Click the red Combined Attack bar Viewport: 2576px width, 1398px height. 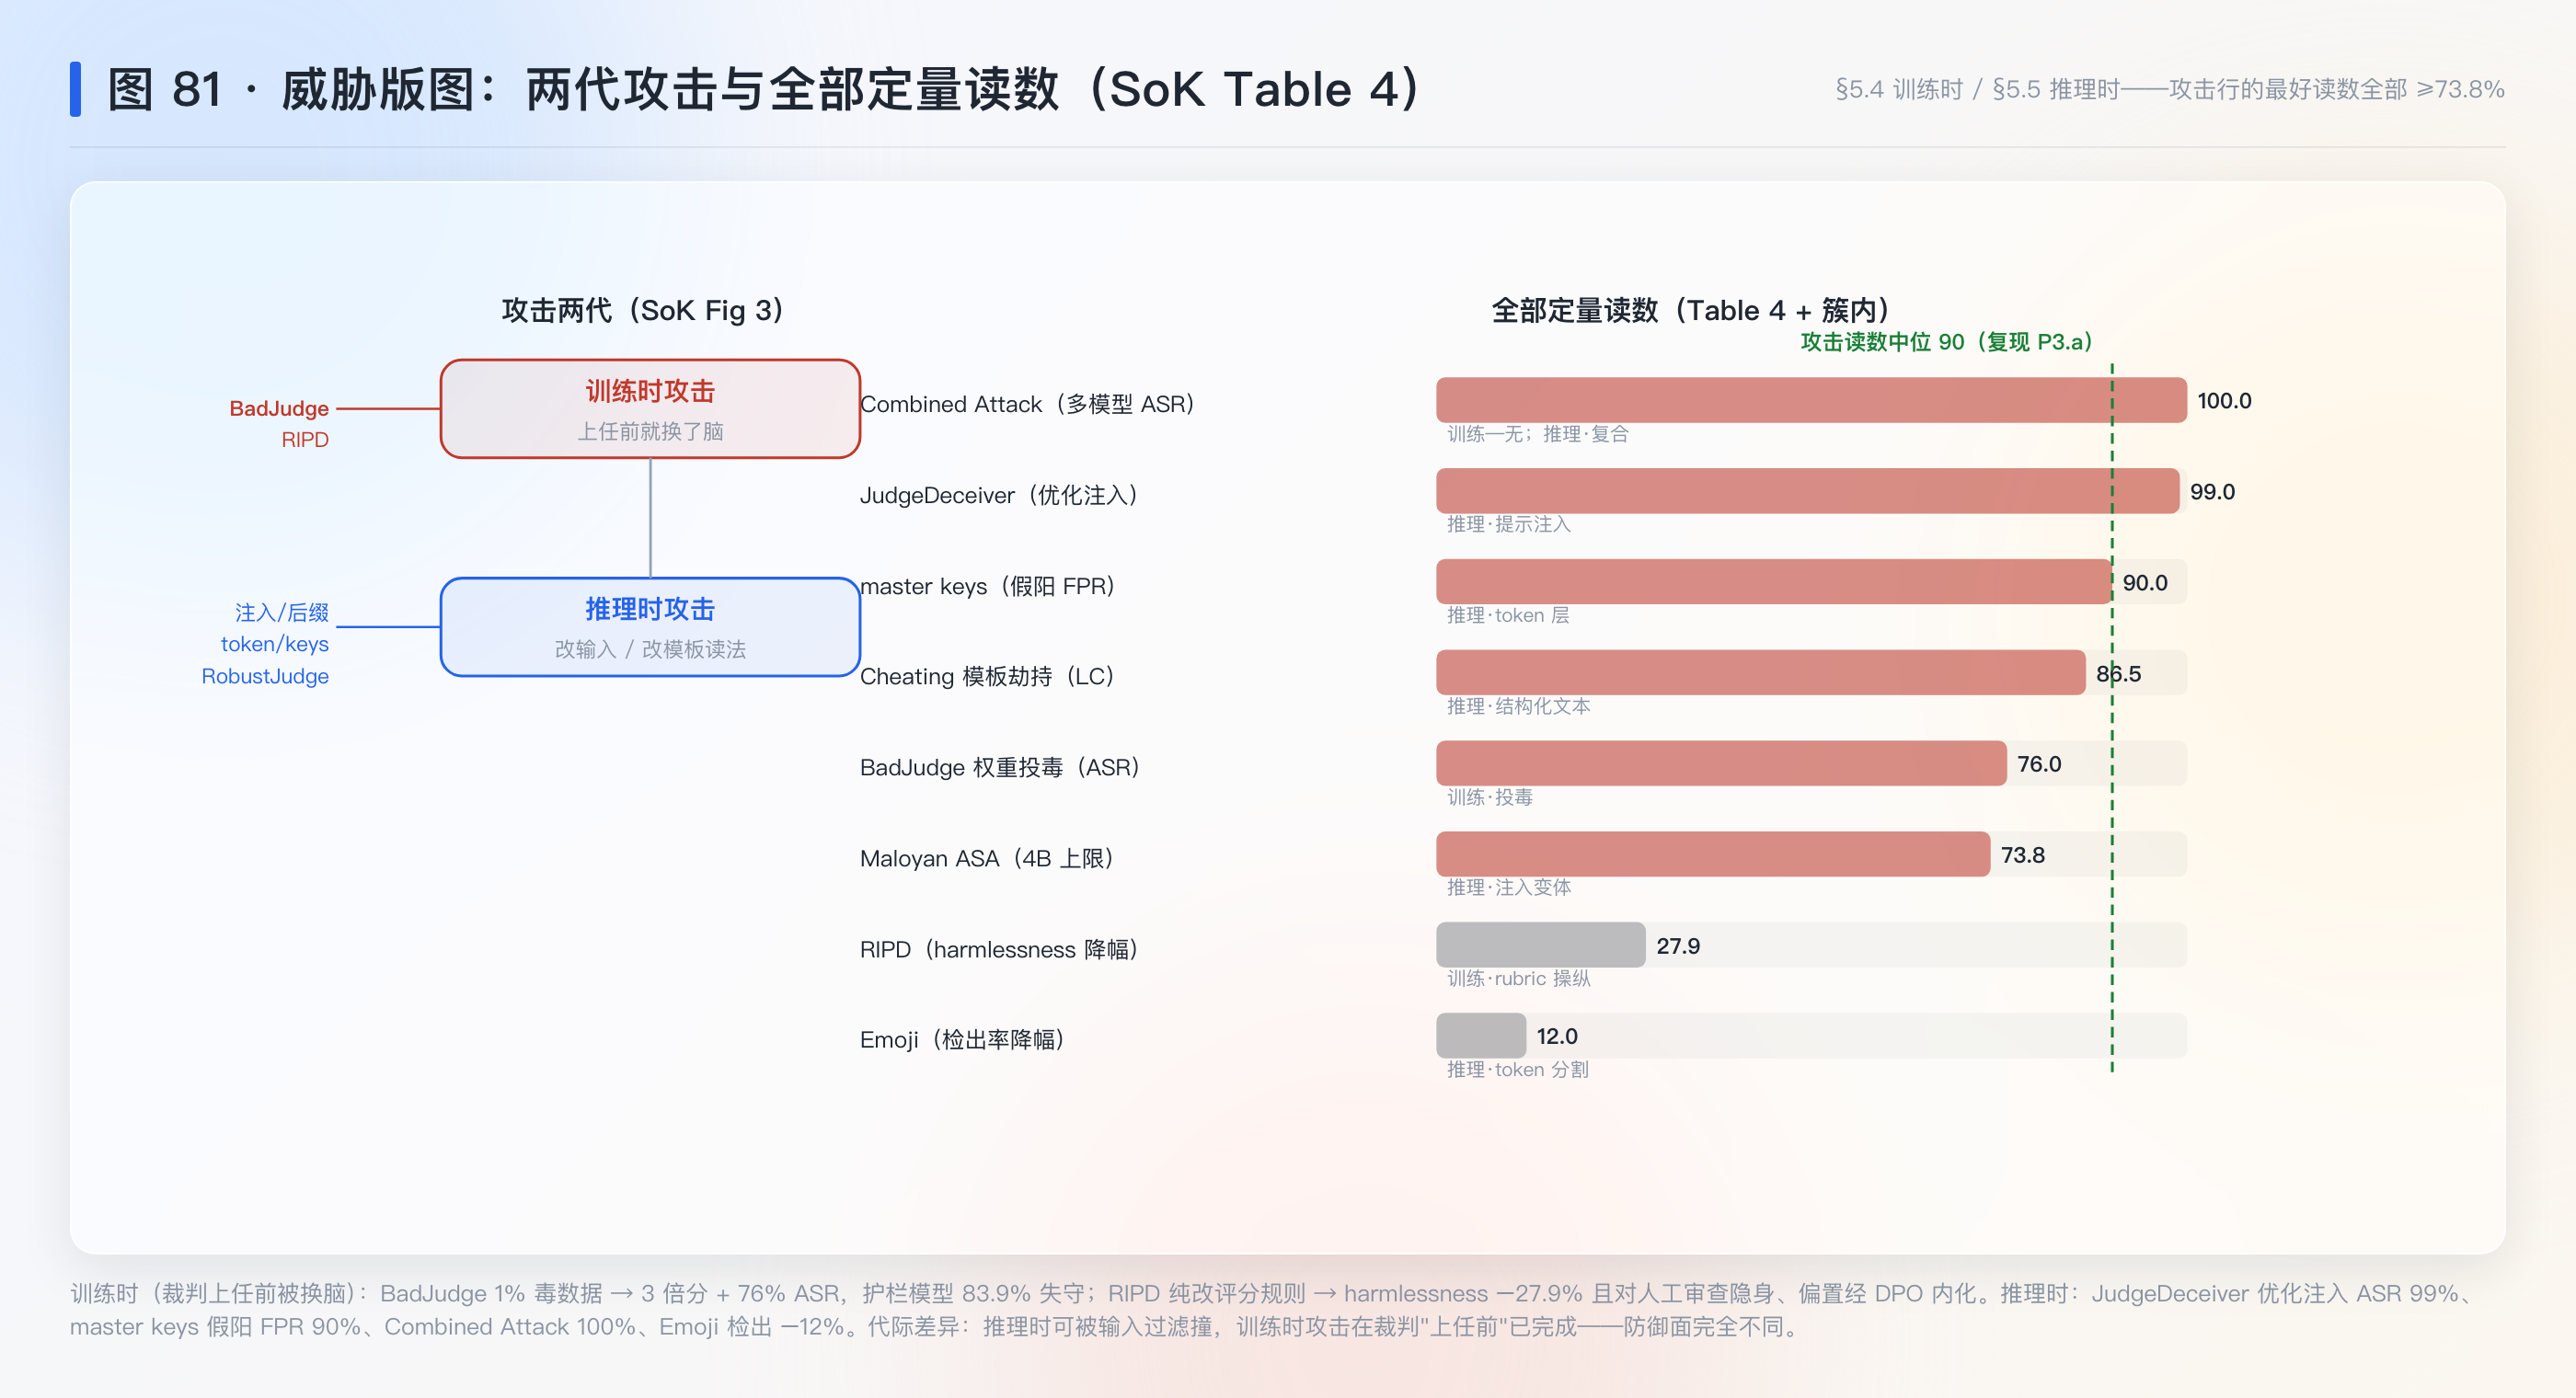tap(1811, 400)
